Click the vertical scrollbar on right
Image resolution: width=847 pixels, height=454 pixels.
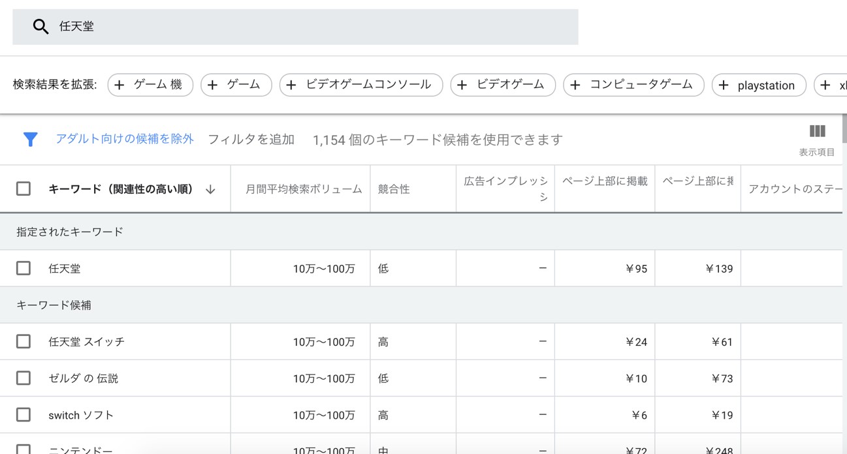(x=844, y=128)
